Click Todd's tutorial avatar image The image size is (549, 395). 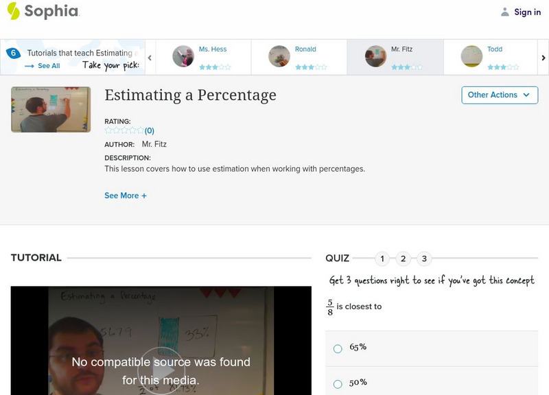[471, 56]
